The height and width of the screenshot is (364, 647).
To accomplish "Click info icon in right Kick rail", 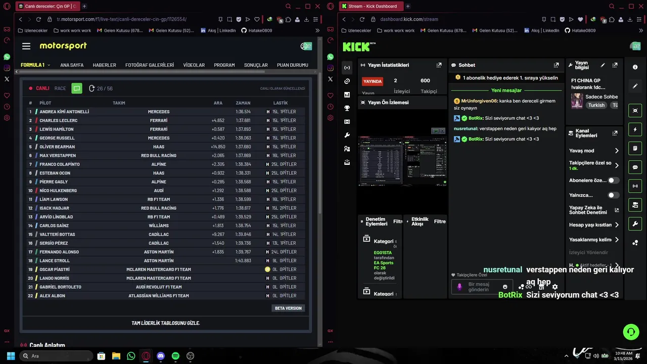I will [x=635, y=67].
